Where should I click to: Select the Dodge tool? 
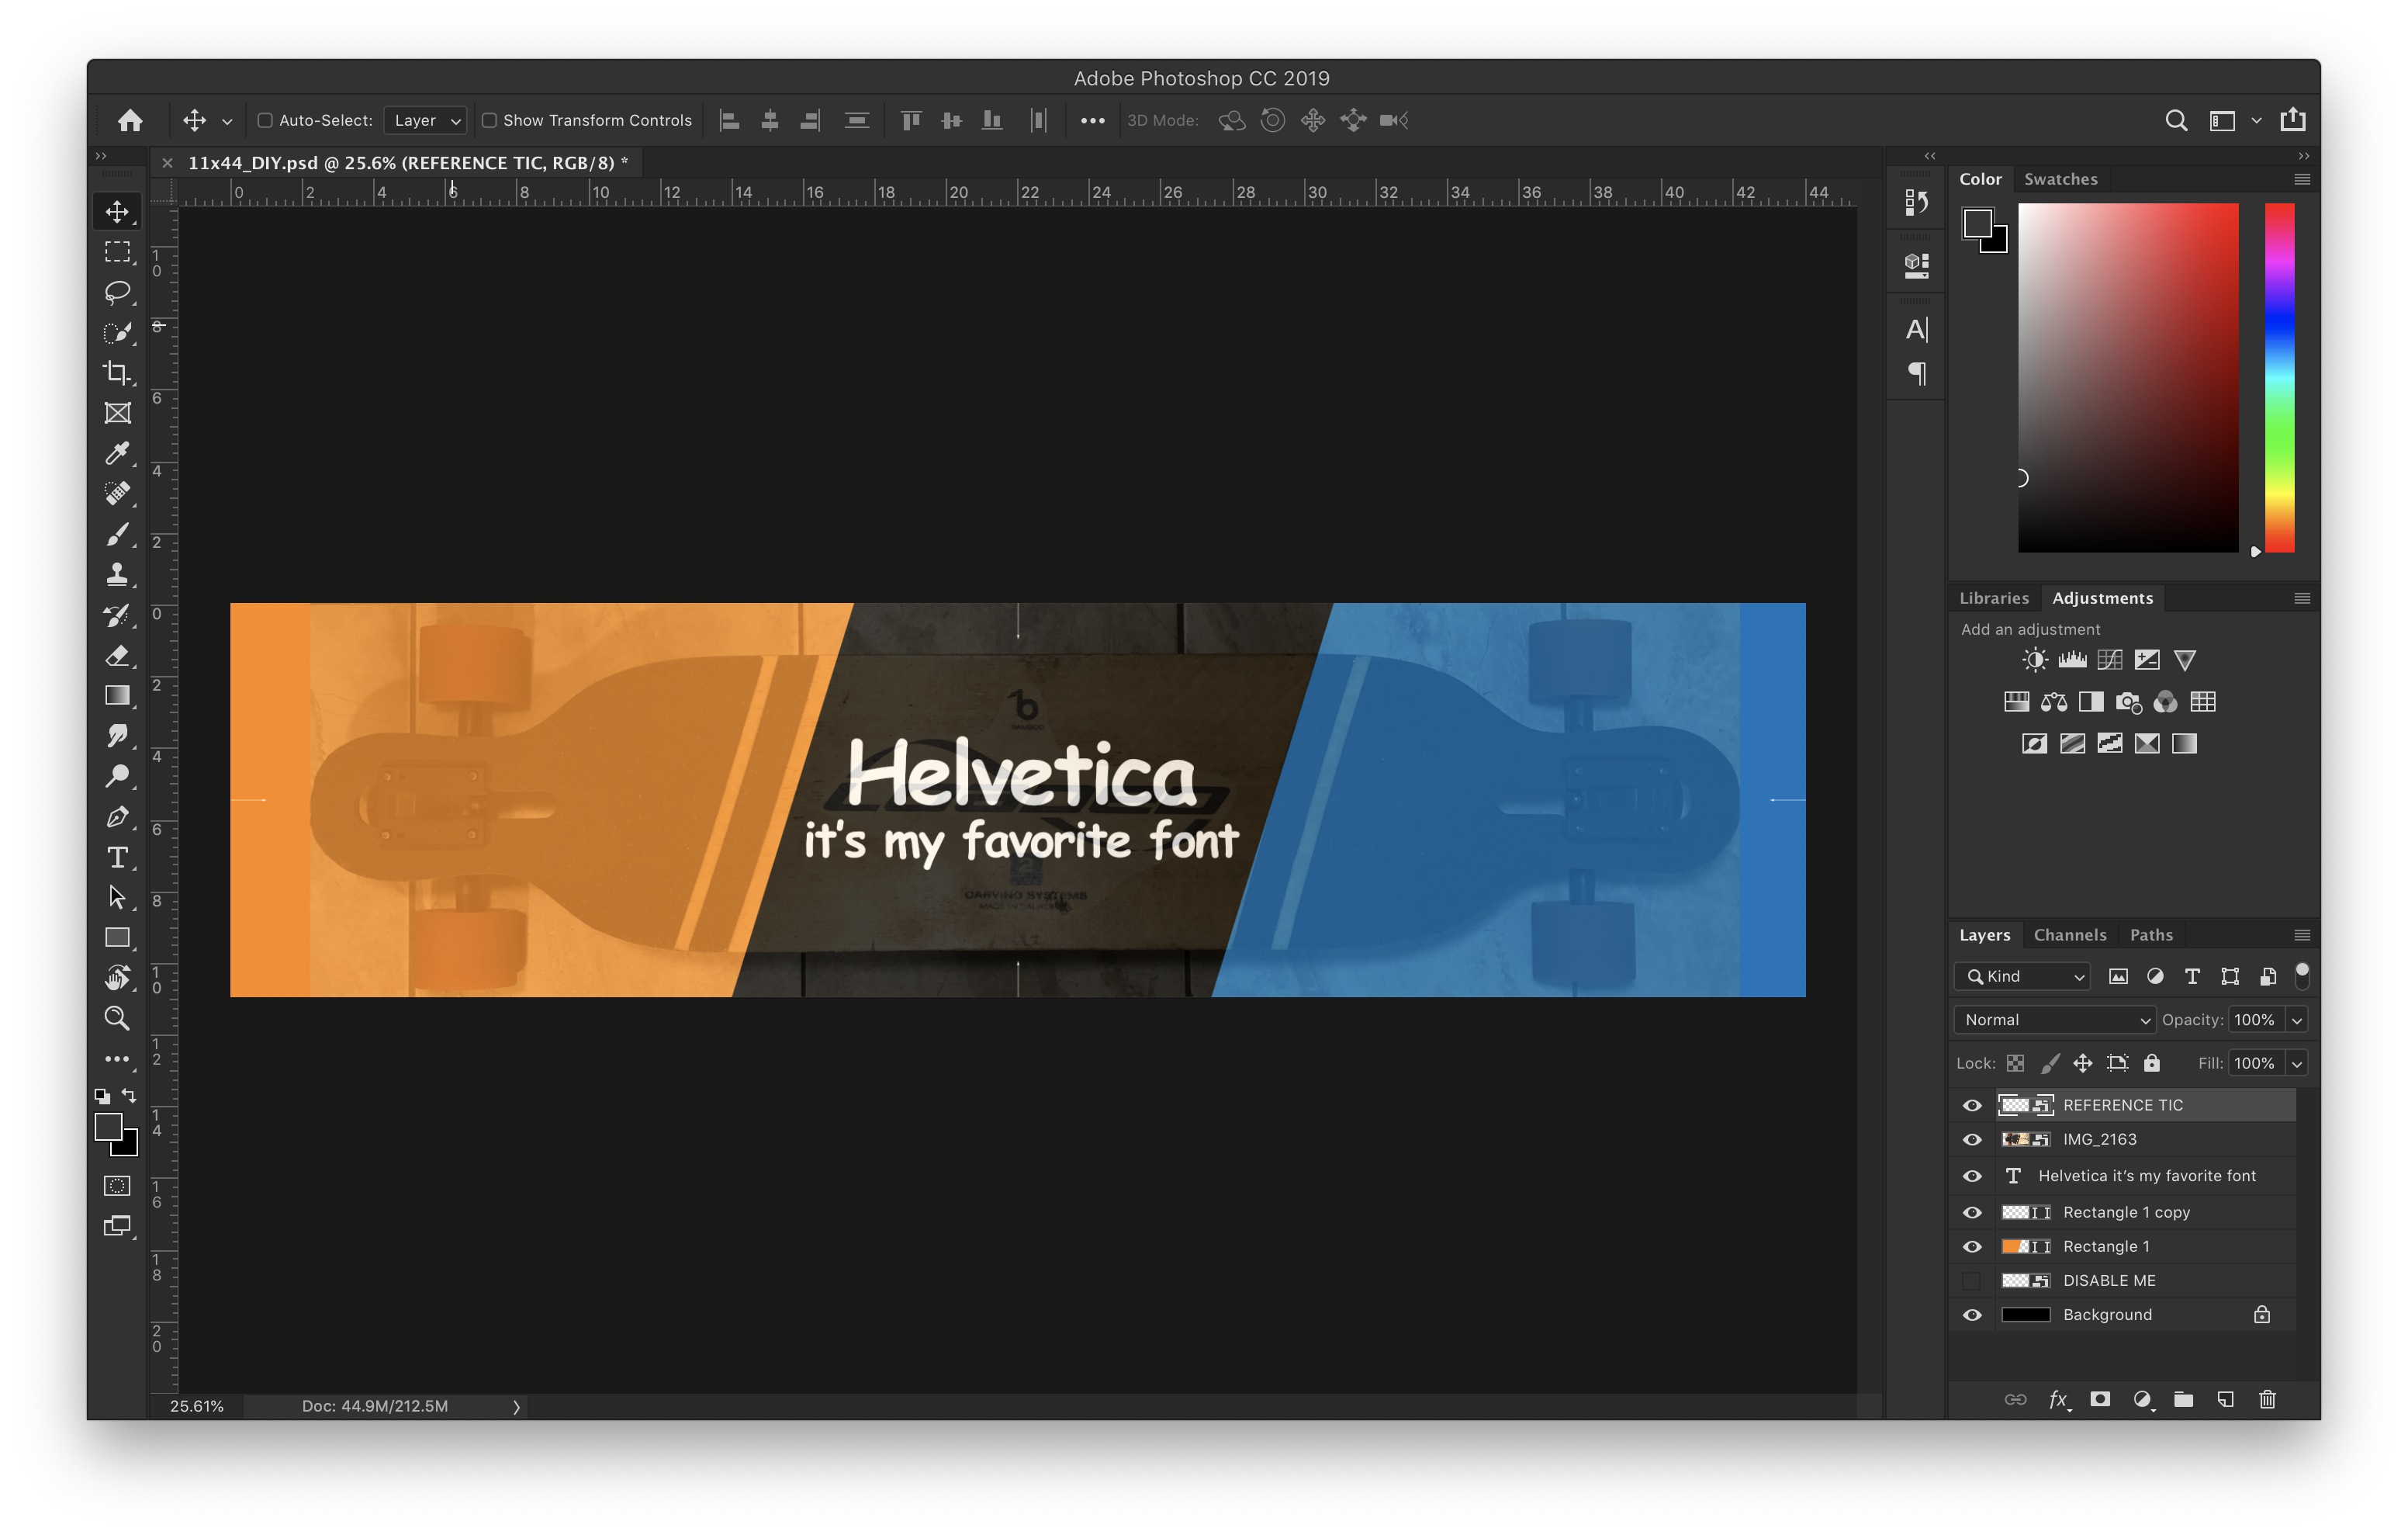[x=118, y=777]
